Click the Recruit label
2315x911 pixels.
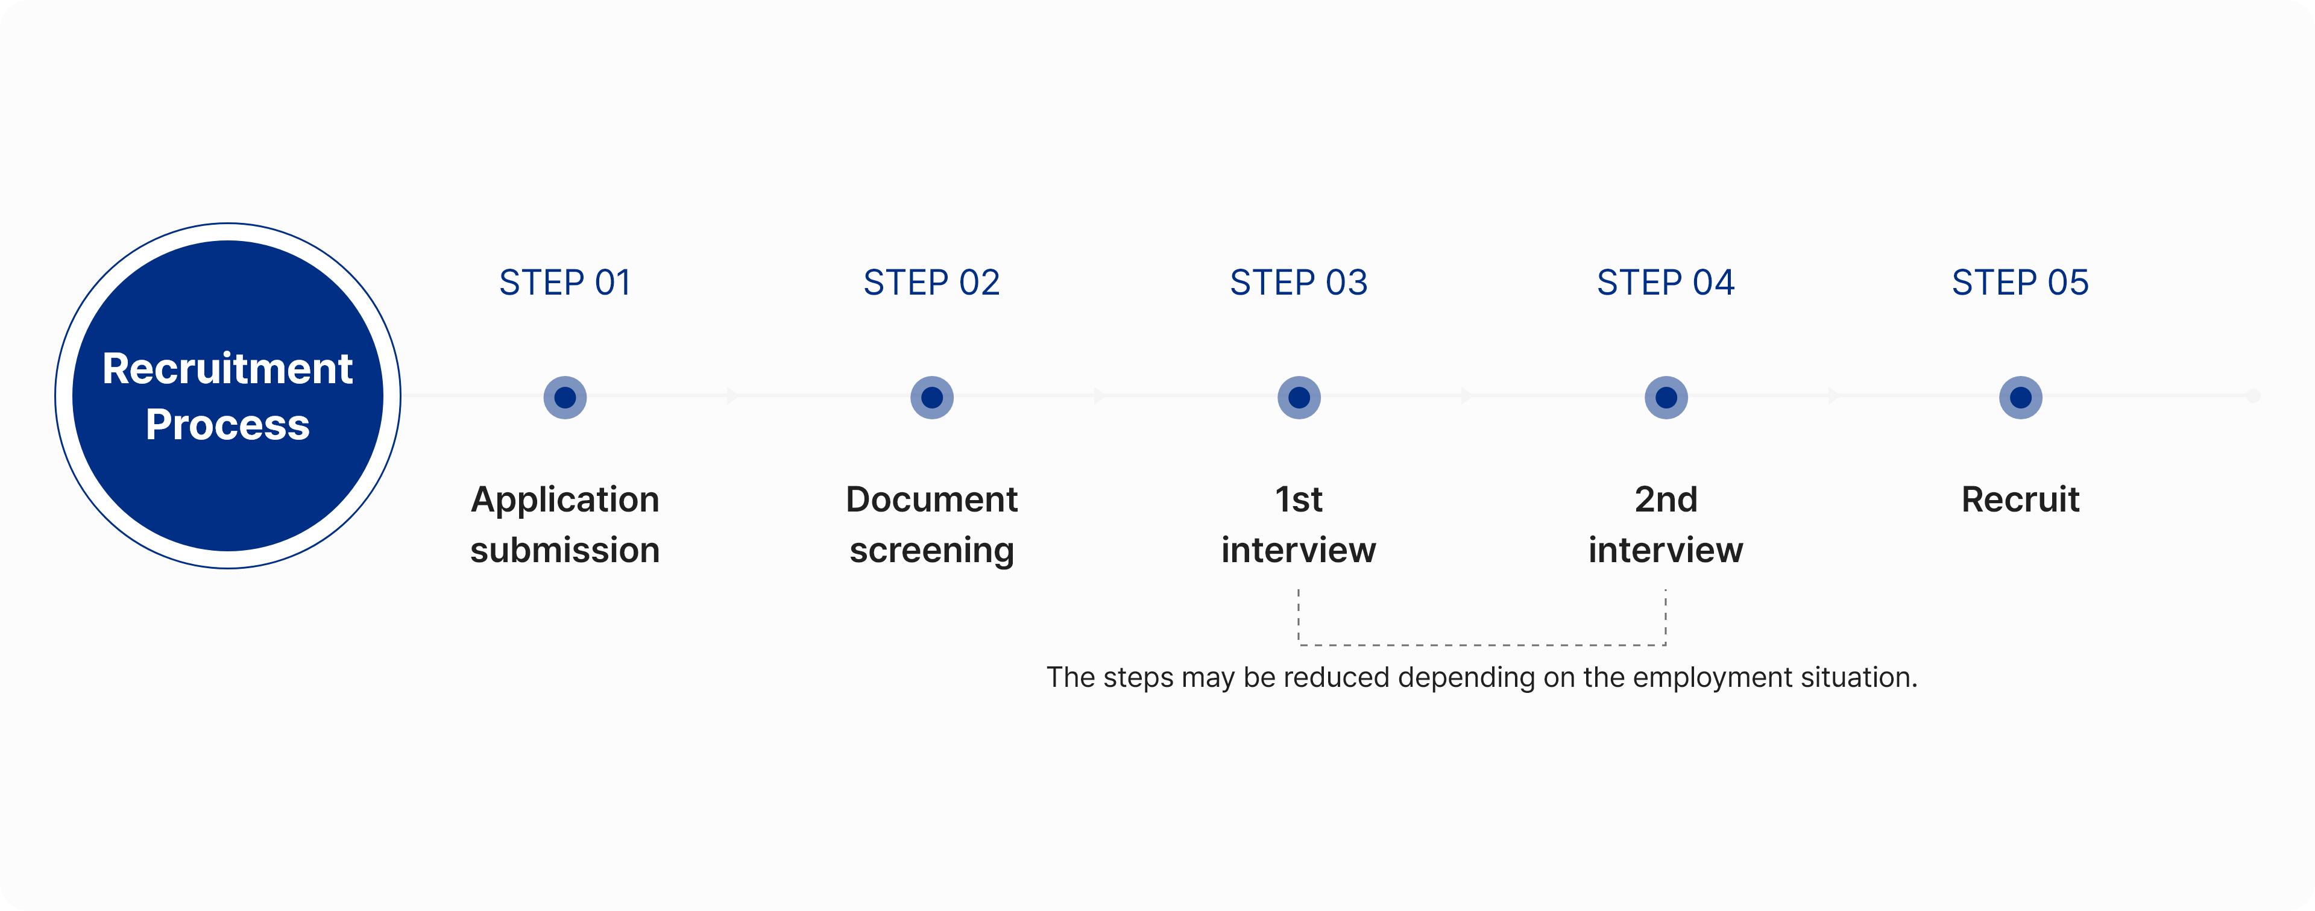2020,499
